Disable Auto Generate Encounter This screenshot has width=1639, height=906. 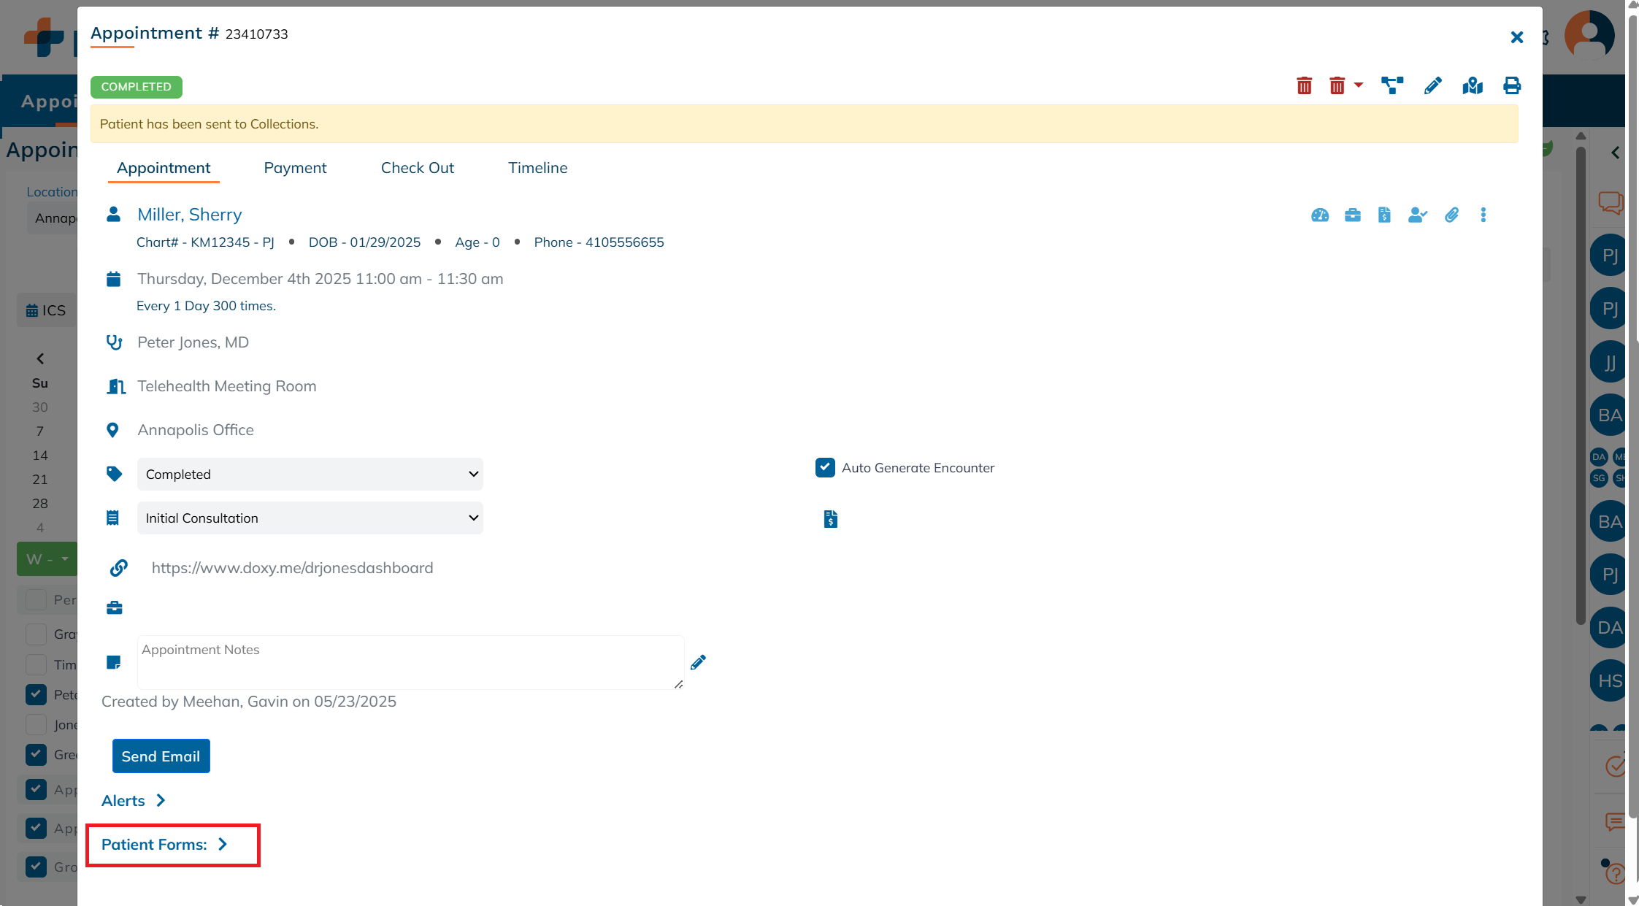[825, 467]
